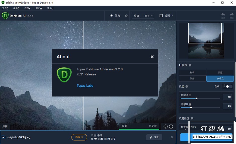Image resolution: width=236 pixels, height=144 pixels.
Task: Click the Topaz app icon in title bar
Action: (x=3, y=3)
